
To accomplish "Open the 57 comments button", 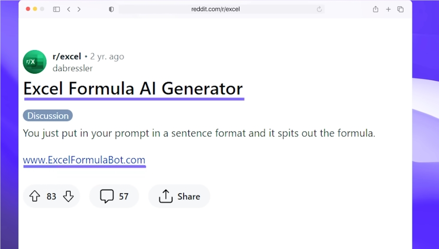I will (x=114, y=196).
